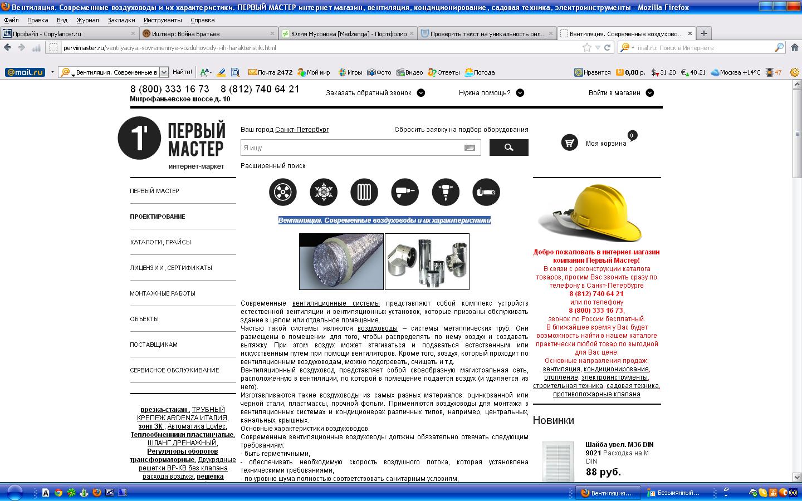The image size is (802, 501).
Task: Click the traffic jam indicator 47
Action: (774, 72)
